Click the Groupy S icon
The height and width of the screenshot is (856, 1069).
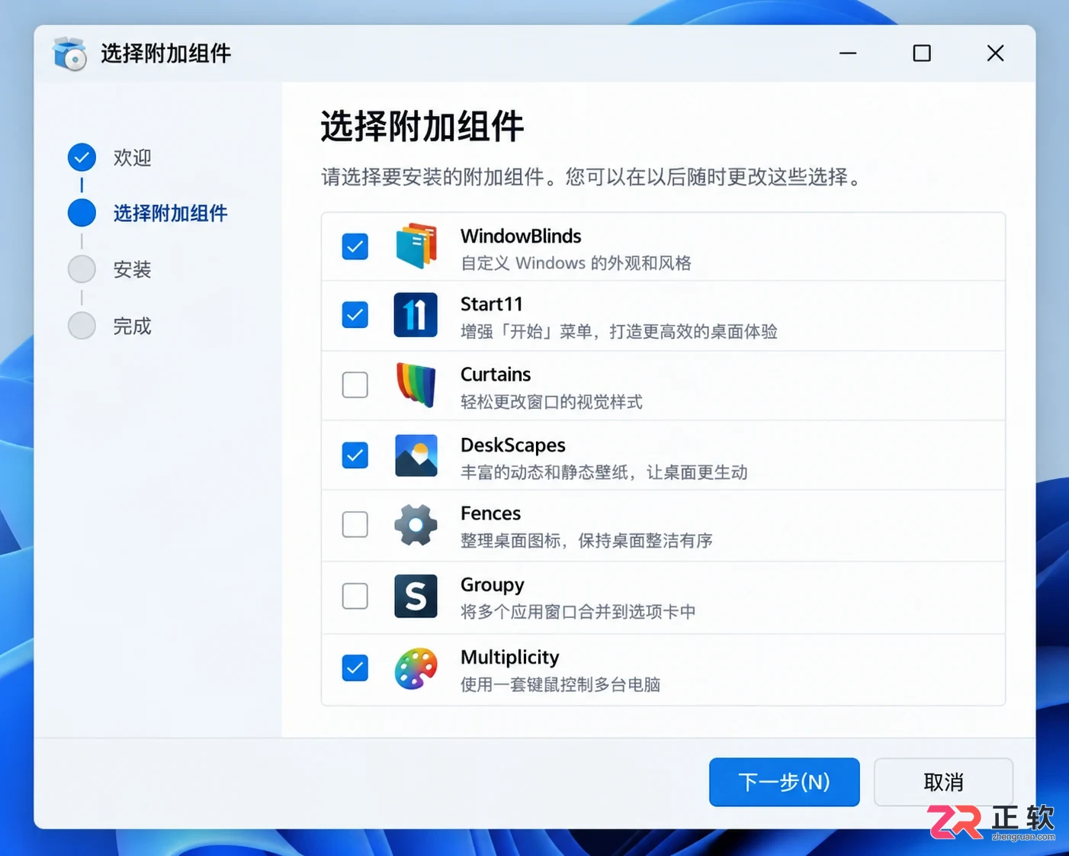pos(416,596)
